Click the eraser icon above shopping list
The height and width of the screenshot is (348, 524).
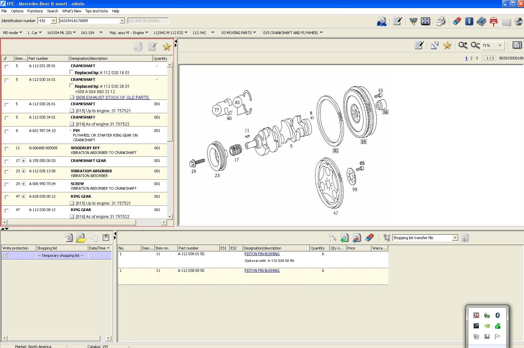coord(369,238)
